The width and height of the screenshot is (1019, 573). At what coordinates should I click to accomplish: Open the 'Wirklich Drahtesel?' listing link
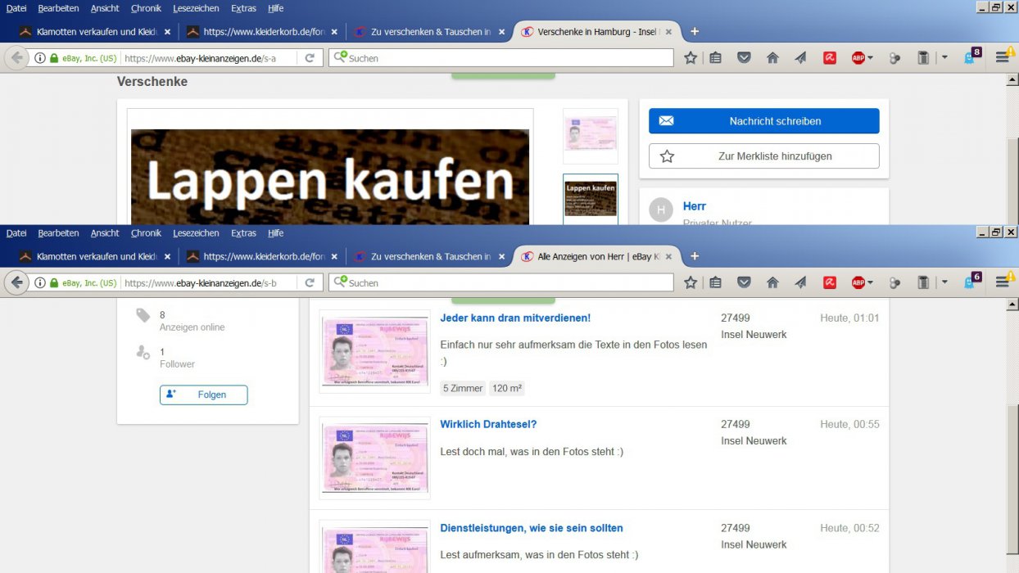pyautogui.click(x=488, y=424)
